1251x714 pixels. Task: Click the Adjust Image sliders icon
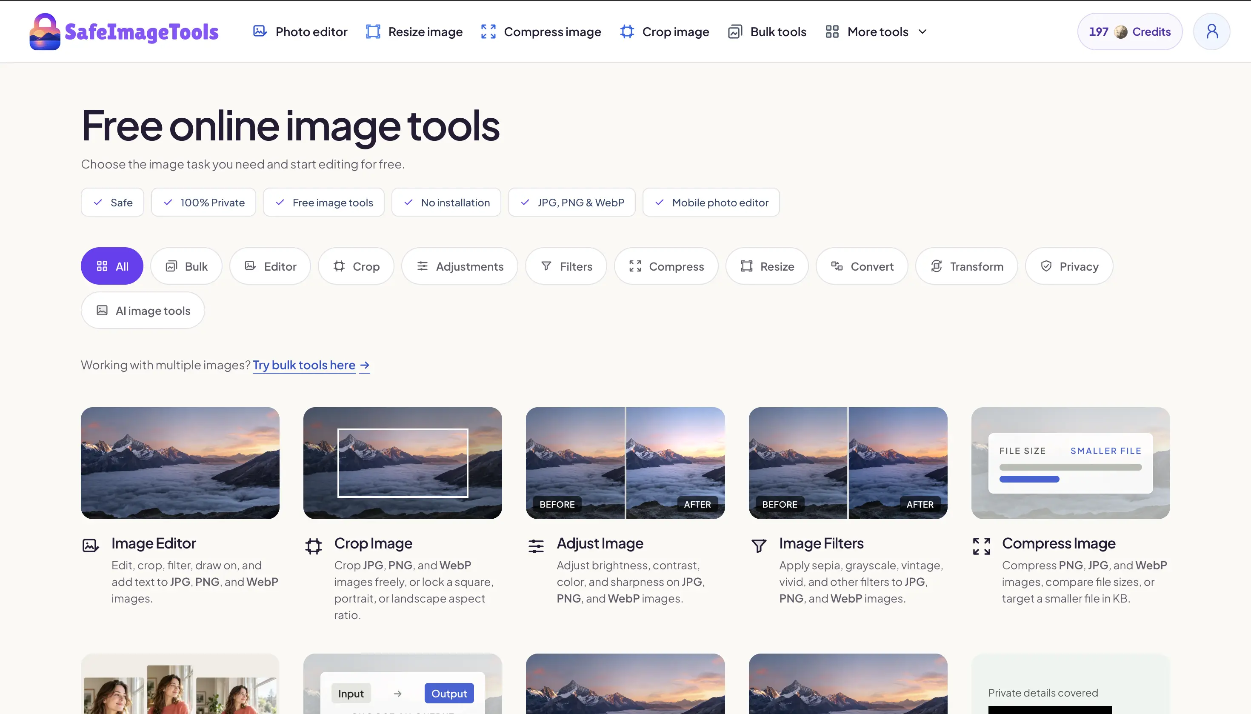536,545
